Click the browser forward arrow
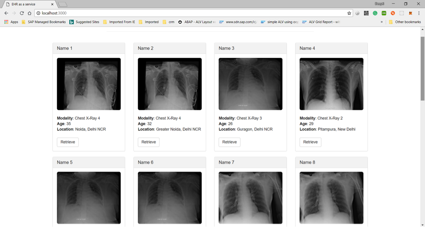The width and height of the screenshot is (425, 227). pos(14,13)
